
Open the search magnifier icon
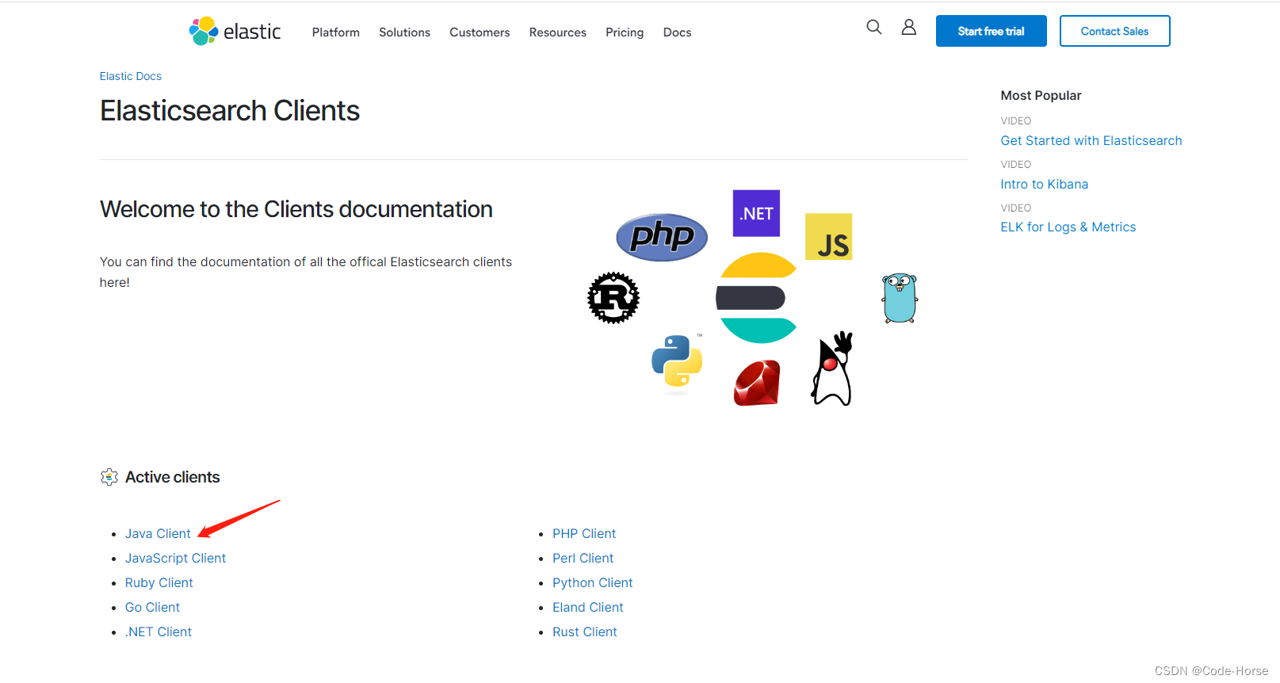(x=874, y=28)
